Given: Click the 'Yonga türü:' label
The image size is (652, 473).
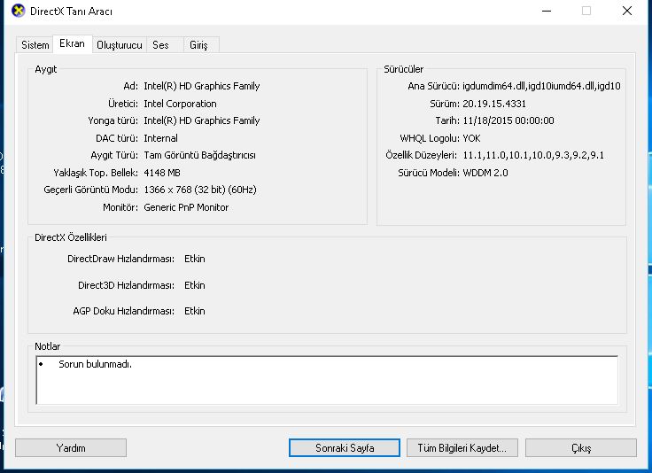Looking at the screenshot, I should 113,120.
